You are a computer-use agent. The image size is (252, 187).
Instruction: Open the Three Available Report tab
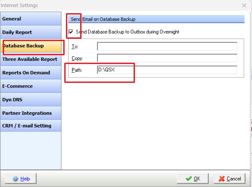[x=31, y=59]
